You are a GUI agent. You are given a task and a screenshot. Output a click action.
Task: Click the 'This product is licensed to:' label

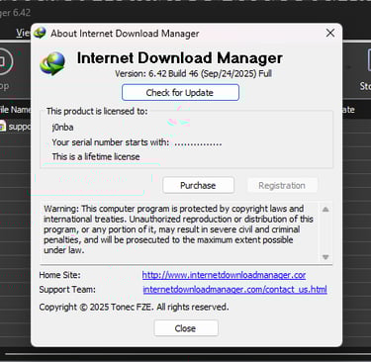(x=97, y=111)
